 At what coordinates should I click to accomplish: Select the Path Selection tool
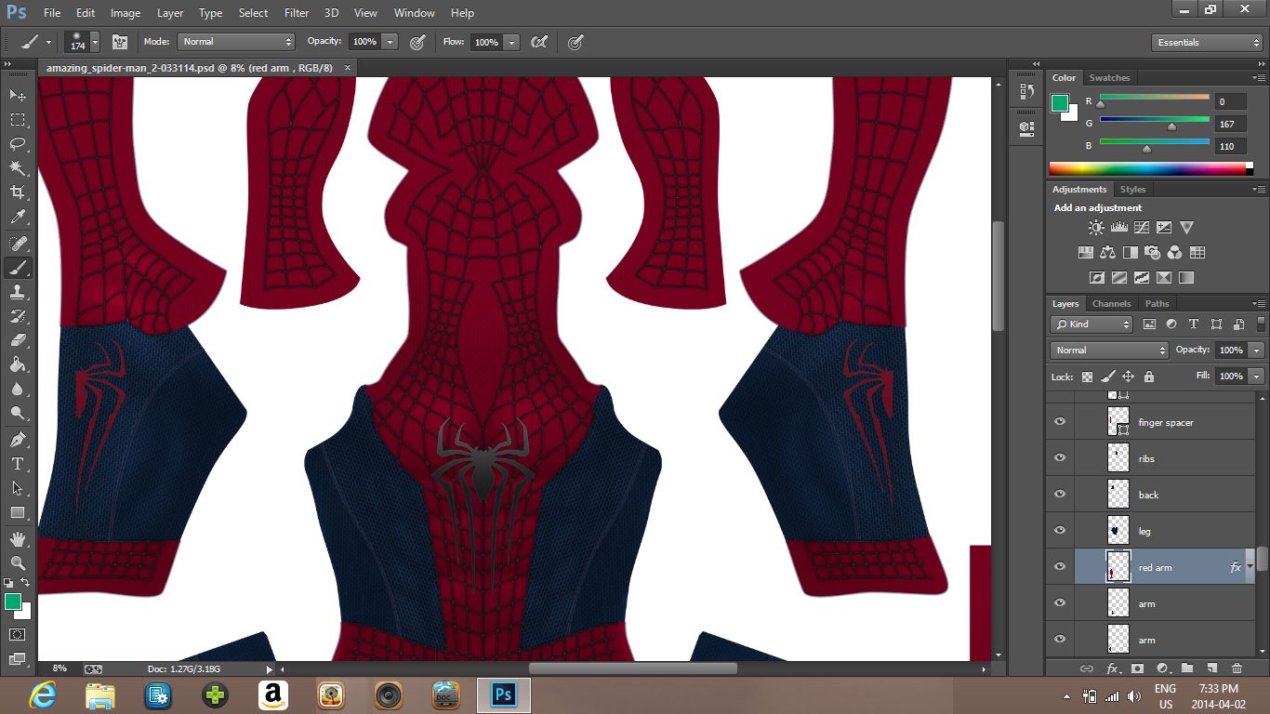click(x=18, y=487)
